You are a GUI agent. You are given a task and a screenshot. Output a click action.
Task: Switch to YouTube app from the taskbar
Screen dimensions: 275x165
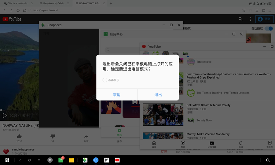coord(117,160)
